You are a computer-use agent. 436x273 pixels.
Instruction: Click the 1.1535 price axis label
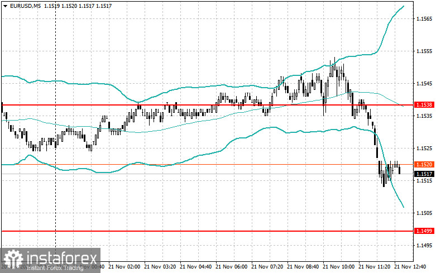point(424,116)
